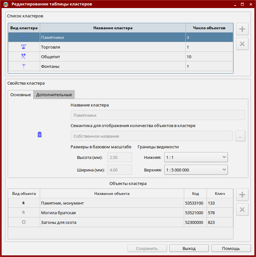Click the Число объектов column header
The width and height of the screenshot is (256, 257).
tap(209, 28)
